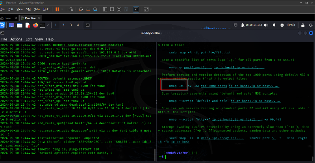Open the terminal Actions menu
The height and width of the screenshot is (163, 315).
(16, 39)
